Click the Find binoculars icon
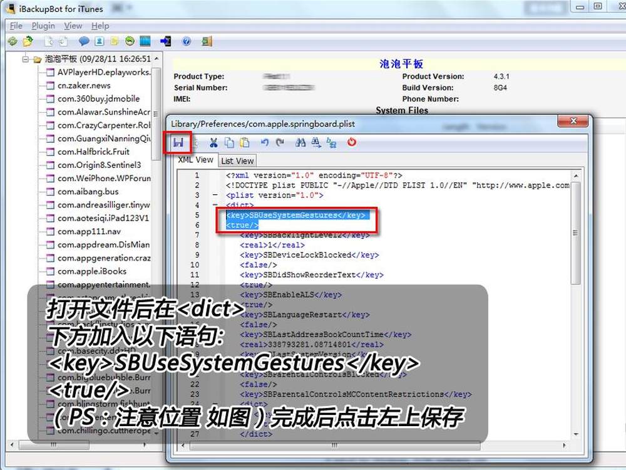This screenshot has width=626, height=470. [x=300, y=143]
